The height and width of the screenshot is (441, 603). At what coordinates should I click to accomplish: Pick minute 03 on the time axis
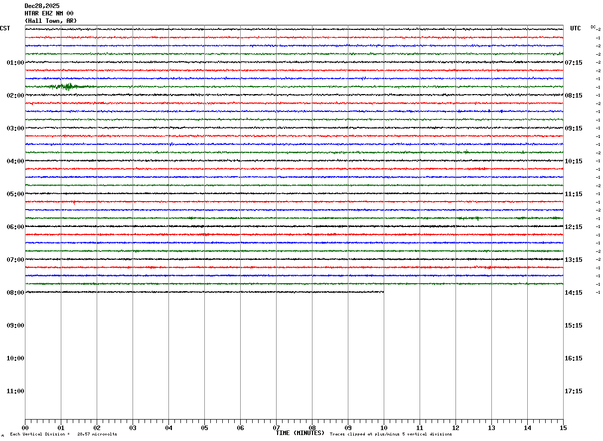[133, 428]
